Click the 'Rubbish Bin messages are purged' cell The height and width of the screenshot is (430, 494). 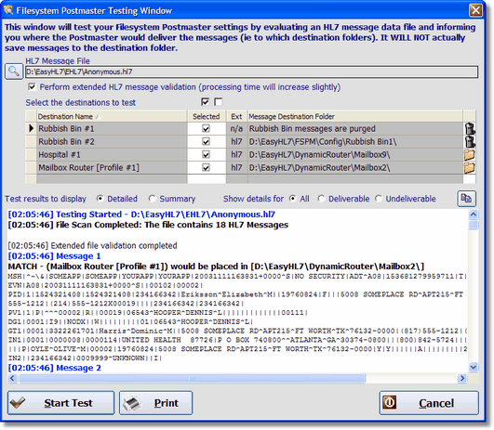(x=355, y=129)
